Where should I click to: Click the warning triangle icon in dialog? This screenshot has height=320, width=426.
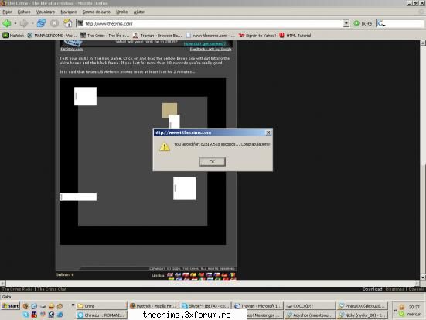pyautogui.click(x=165, y=146)
